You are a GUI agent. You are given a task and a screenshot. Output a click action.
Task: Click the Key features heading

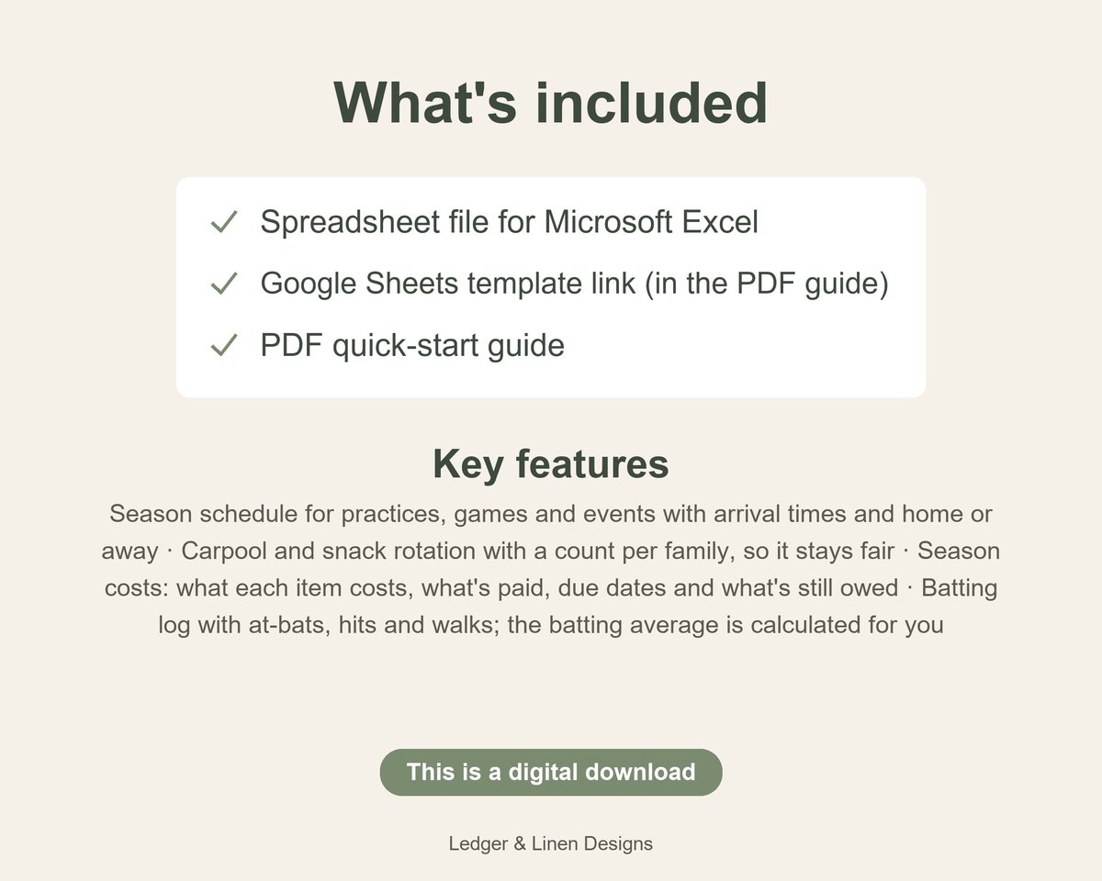coord(550,464)
